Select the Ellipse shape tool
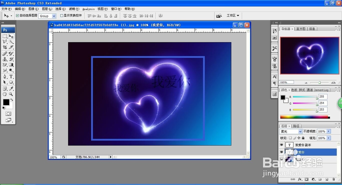The width and height of the screenshot is (342, 185). (x=11, y=82)
